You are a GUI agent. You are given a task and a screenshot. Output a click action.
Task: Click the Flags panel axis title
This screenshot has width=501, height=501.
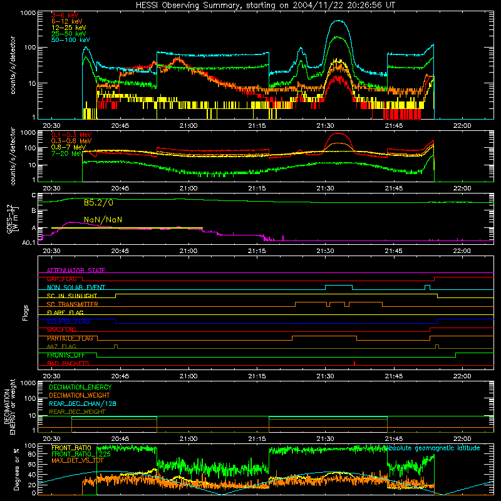coord(26,313)
